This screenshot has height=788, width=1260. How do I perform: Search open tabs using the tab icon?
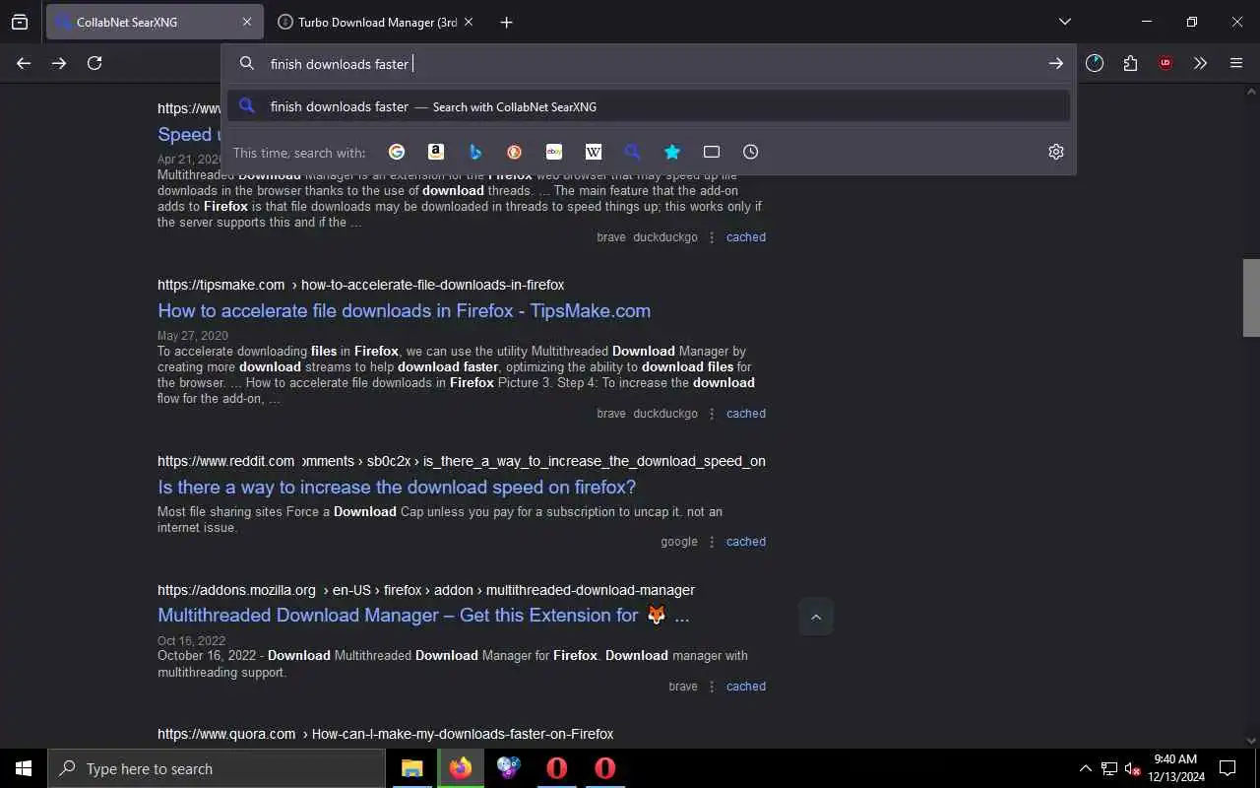tap(712, 152)
